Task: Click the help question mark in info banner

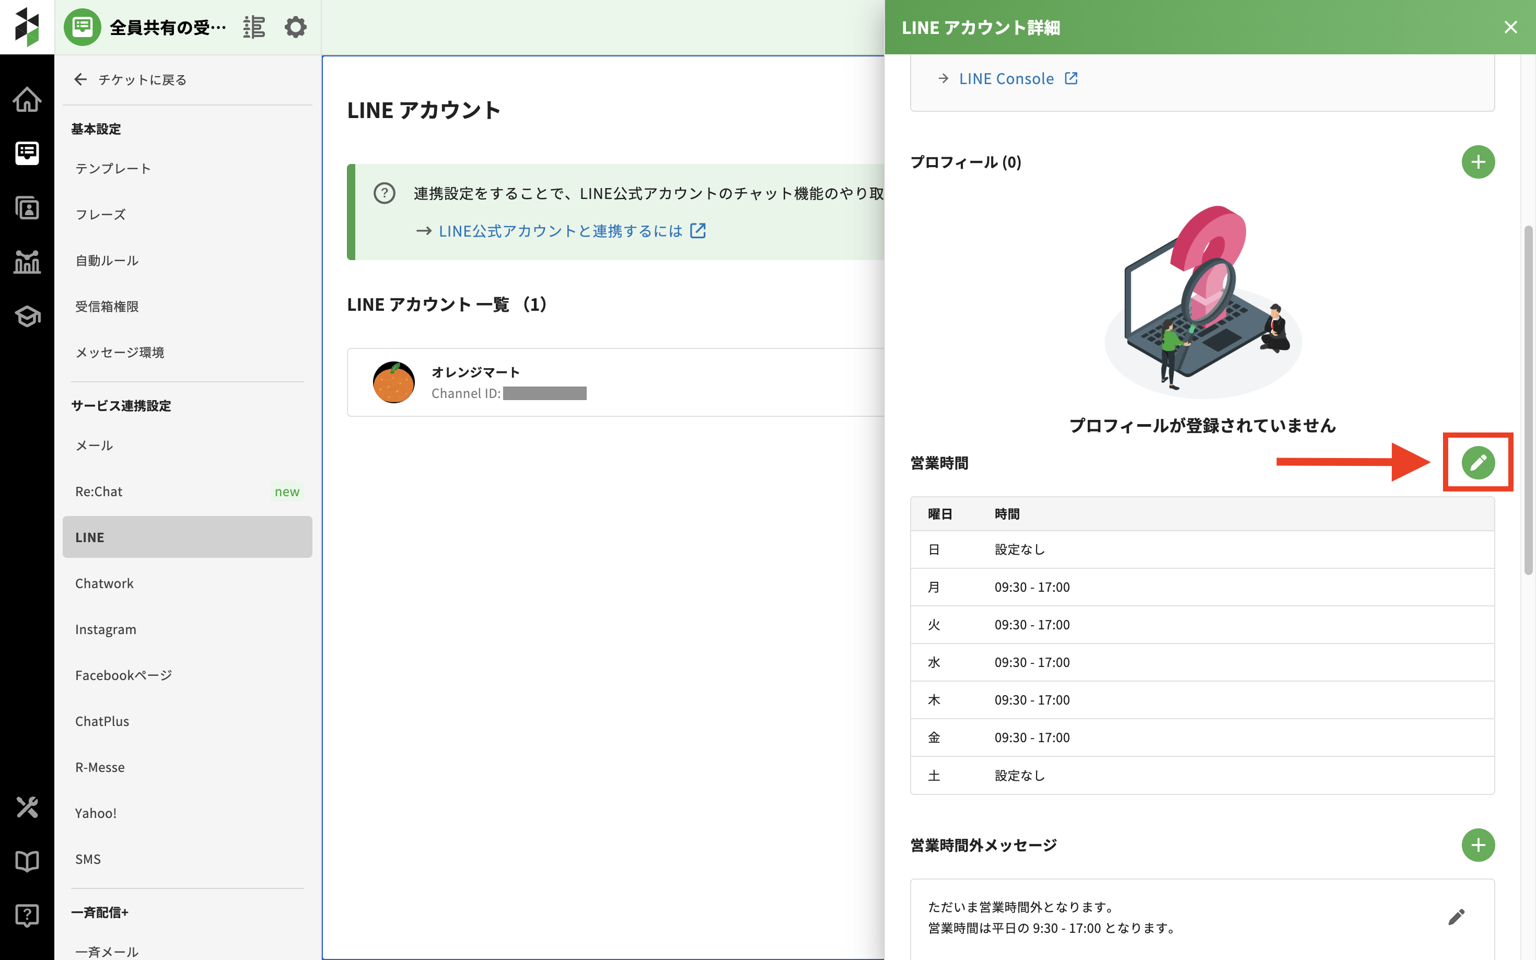Action: 384,193
